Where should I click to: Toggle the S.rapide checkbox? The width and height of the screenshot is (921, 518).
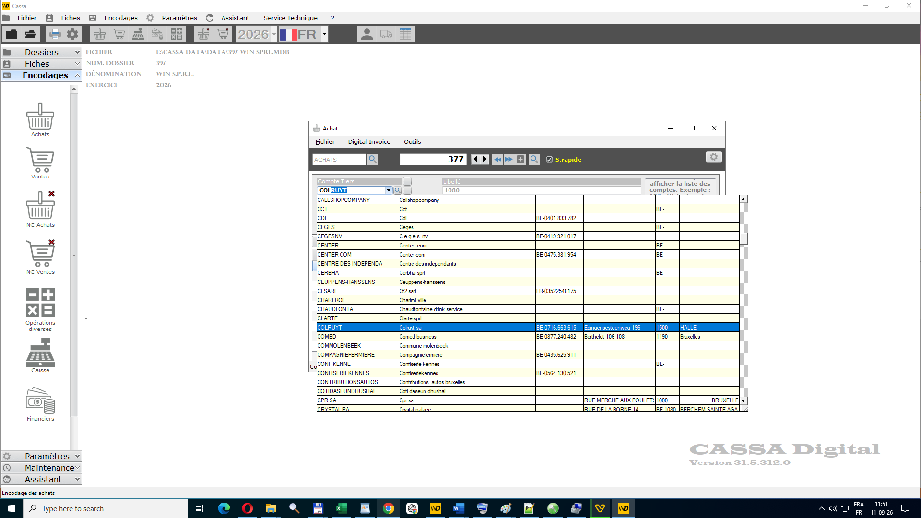pyautogui.click(x=550, y=160)
